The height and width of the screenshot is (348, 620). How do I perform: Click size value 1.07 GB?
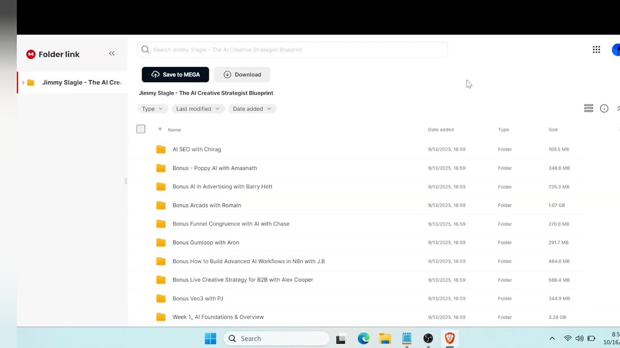(x=557, y=205)
